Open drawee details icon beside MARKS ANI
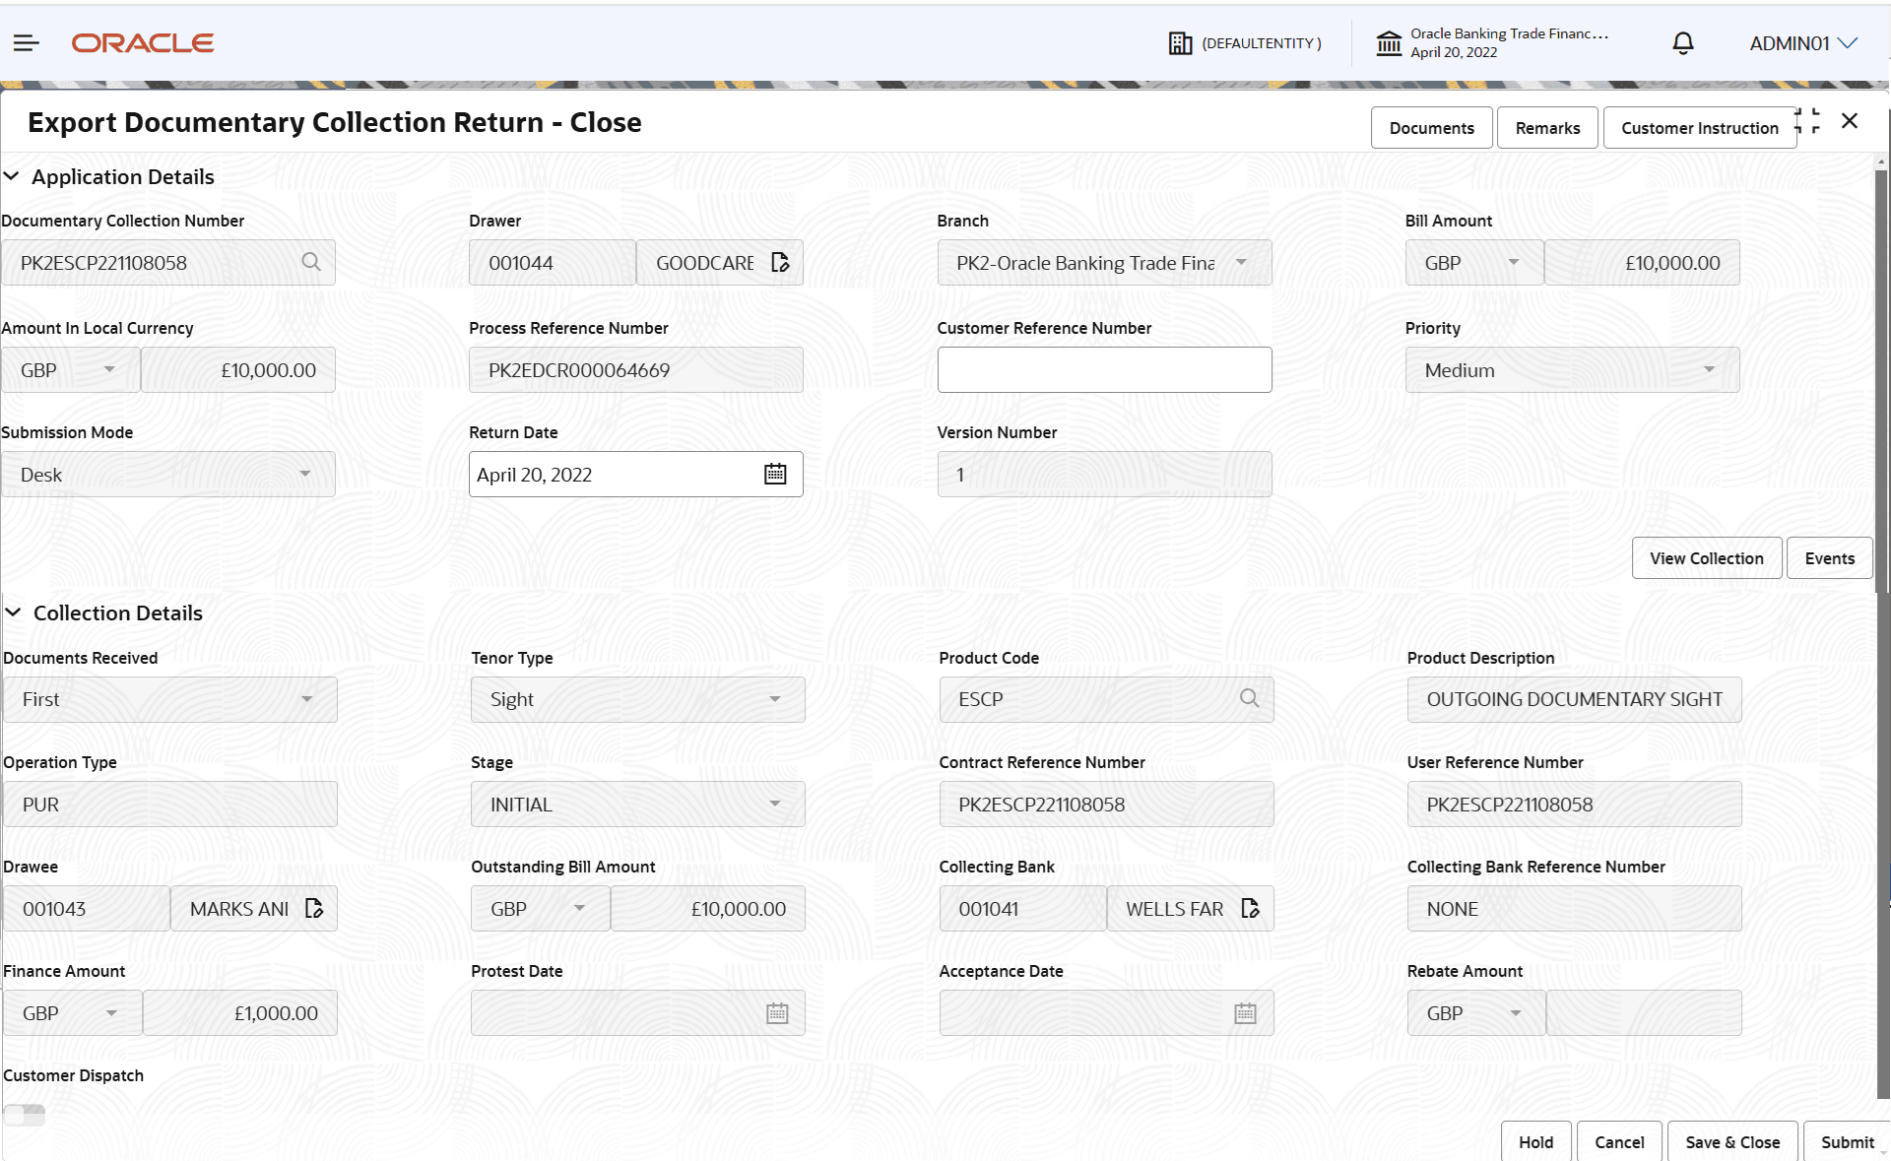 [314, 908]
